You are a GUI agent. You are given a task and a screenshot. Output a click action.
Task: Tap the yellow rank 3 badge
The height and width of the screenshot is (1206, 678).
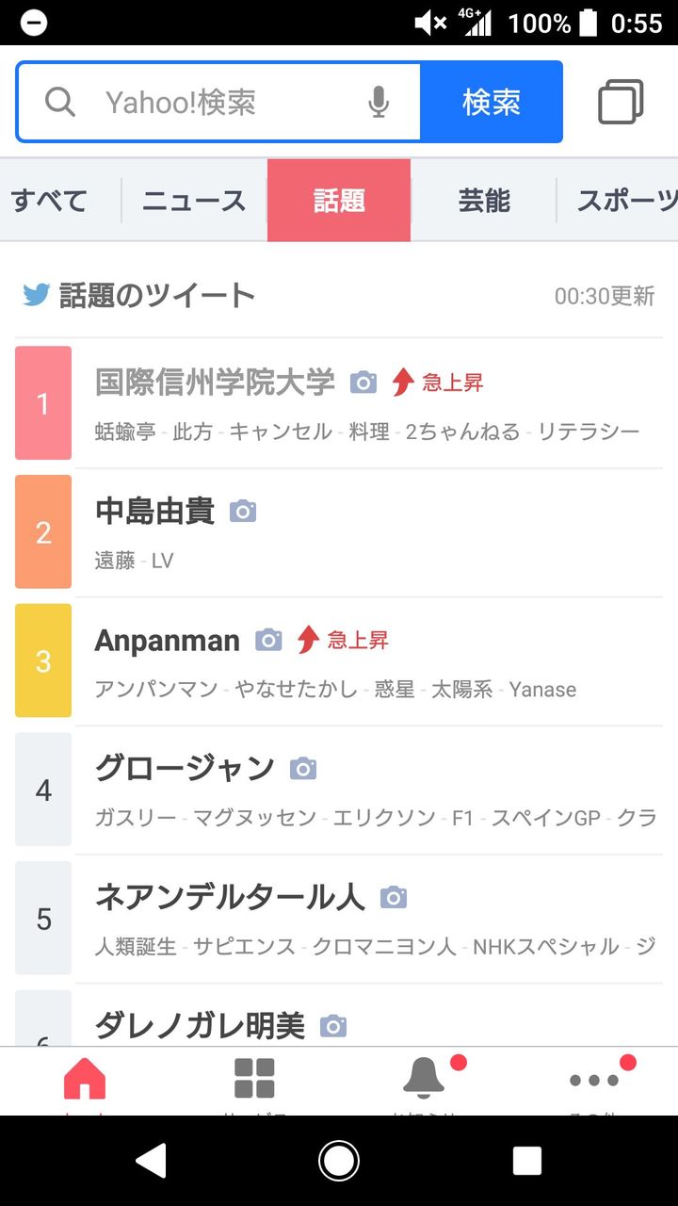click(x=43, y=660)
